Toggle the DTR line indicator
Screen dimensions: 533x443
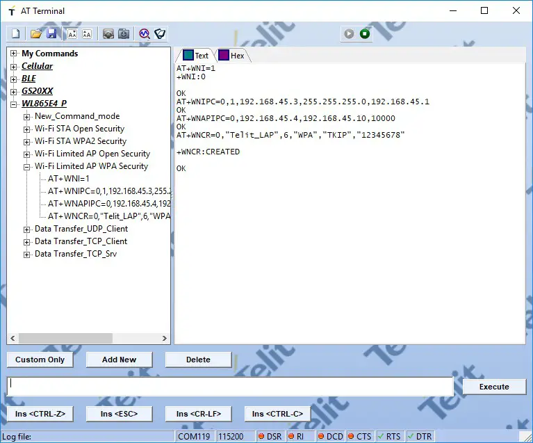(420, 437)
